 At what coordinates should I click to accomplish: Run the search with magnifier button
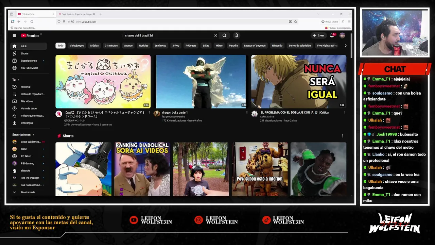(224, 35)
